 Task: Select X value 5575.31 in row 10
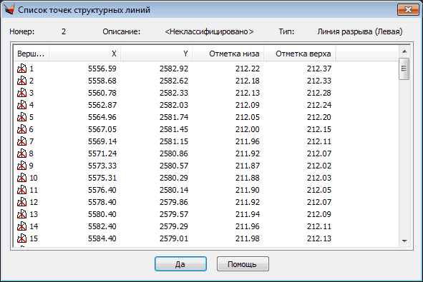coord(102,178)
